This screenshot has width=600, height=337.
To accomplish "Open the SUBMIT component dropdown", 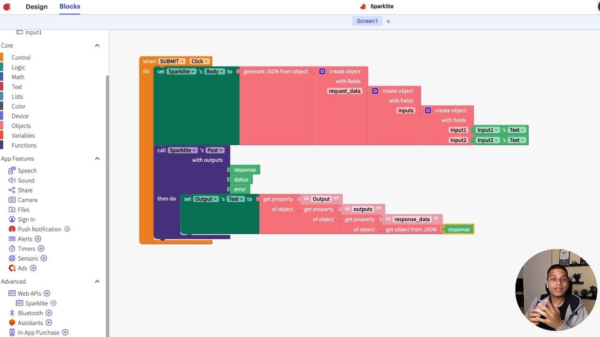I will 172,61.
